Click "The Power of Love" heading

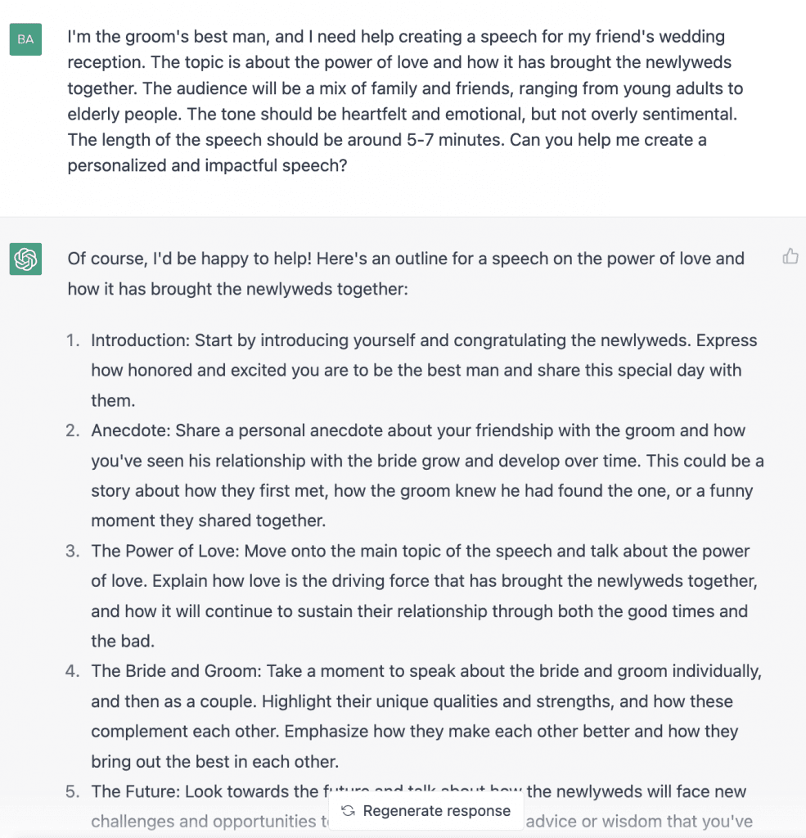tap(165, 552)
